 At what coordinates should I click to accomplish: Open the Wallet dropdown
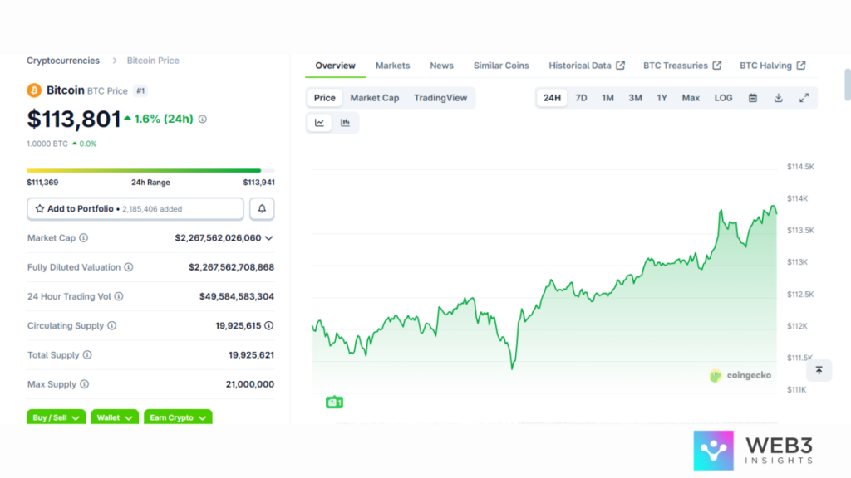(115, 417)
